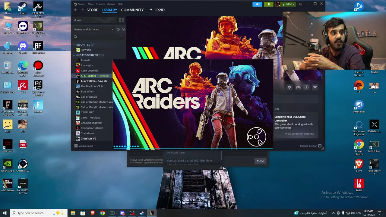
Task: Select The Outlast Trials desktop icon
Action: (x=38, y=29)
